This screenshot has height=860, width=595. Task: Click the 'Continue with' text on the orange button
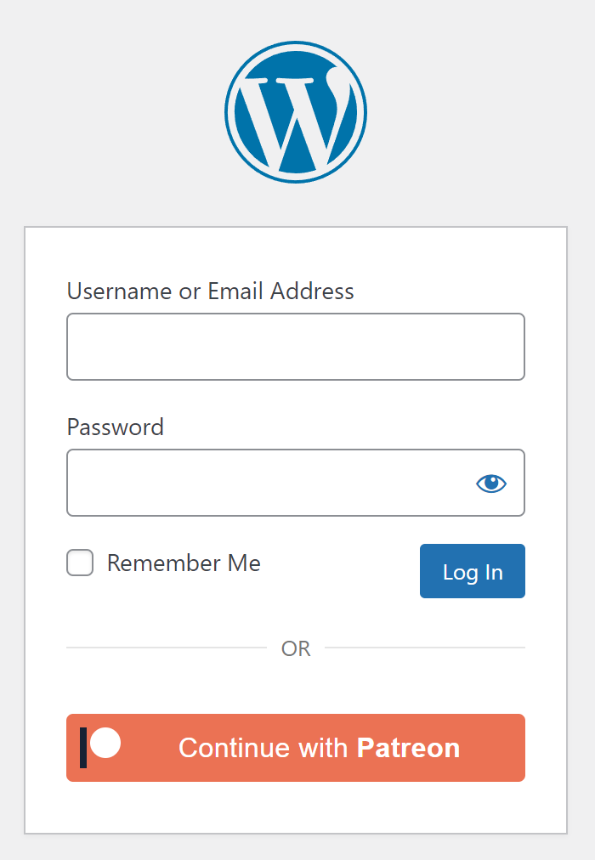click(x=263, y=748)
